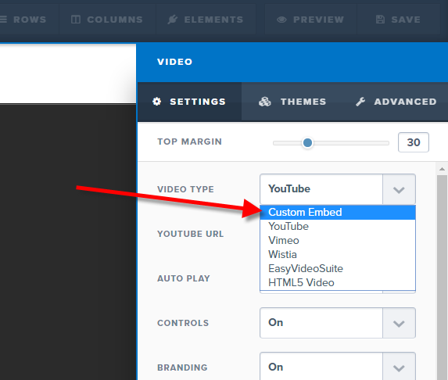Click the Elements plug icon
The height and width of the screenshot is (380, 448).
173,20
